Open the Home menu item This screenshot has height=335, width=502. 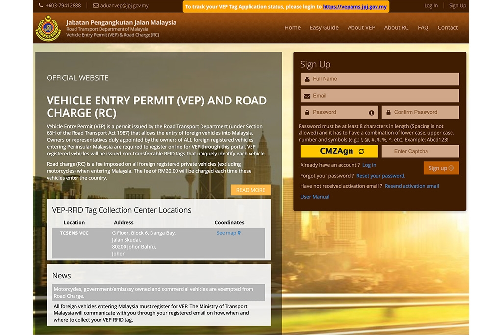point(292,27)
